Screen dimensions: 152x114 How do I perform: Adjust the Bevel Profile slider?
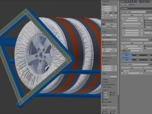click(132, 51)
